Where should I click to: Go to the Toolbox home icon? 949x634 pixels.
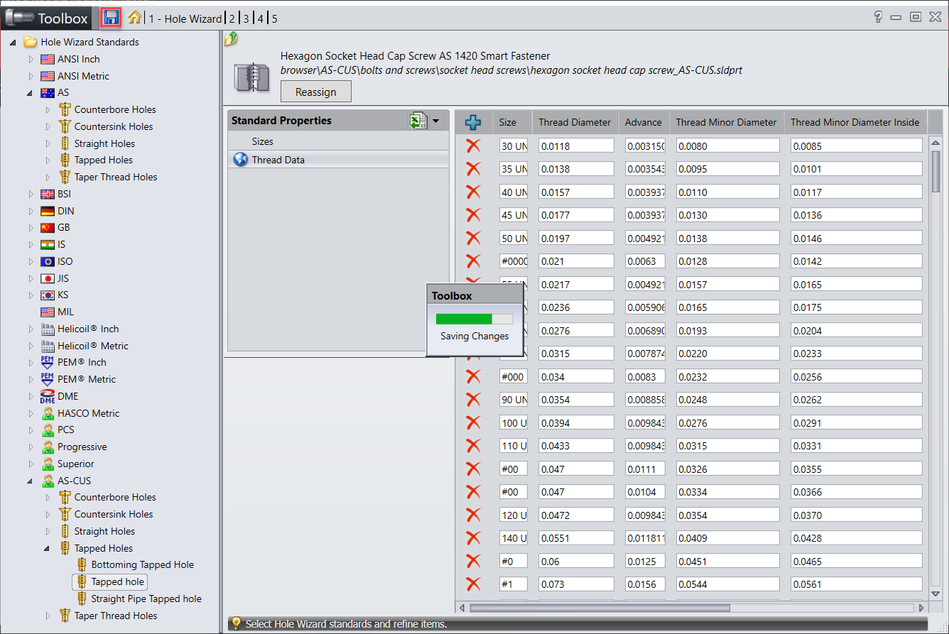[x=134, y=18]
